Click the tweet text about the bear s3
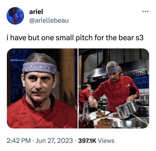The image size is (156, 151). (75, 38)
